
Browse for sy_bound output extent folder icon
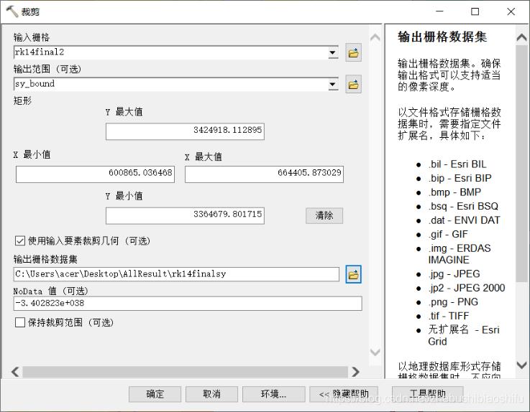coord(353,84)
